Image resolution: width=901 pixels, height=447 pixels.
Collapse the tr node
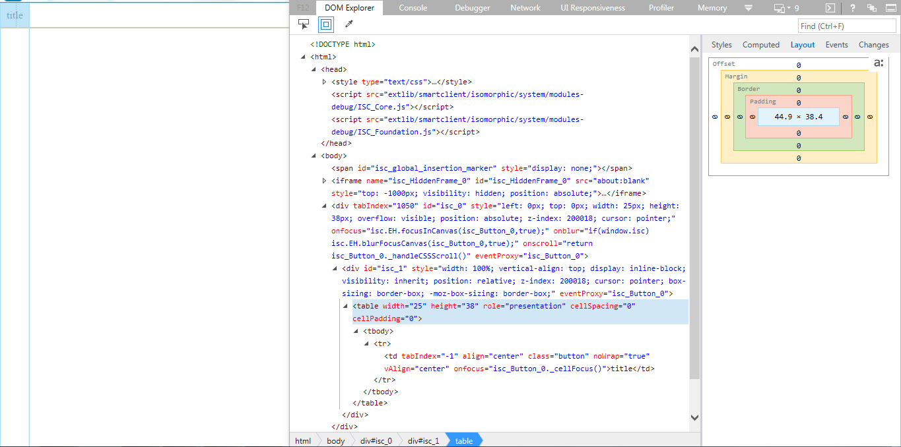[366, 343]
